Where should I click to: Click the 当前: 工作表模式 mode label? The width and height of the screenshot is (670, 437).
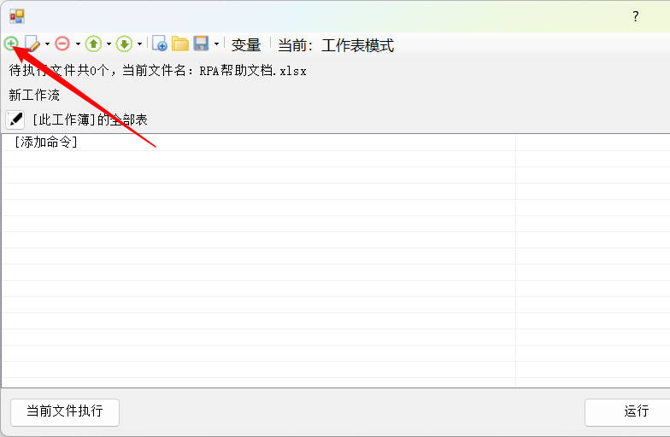(336, 45)
